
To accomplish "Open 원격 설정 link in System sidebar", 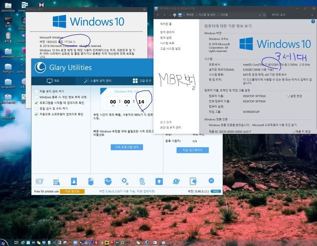I will pyautogui.click(x=166, y=37).
